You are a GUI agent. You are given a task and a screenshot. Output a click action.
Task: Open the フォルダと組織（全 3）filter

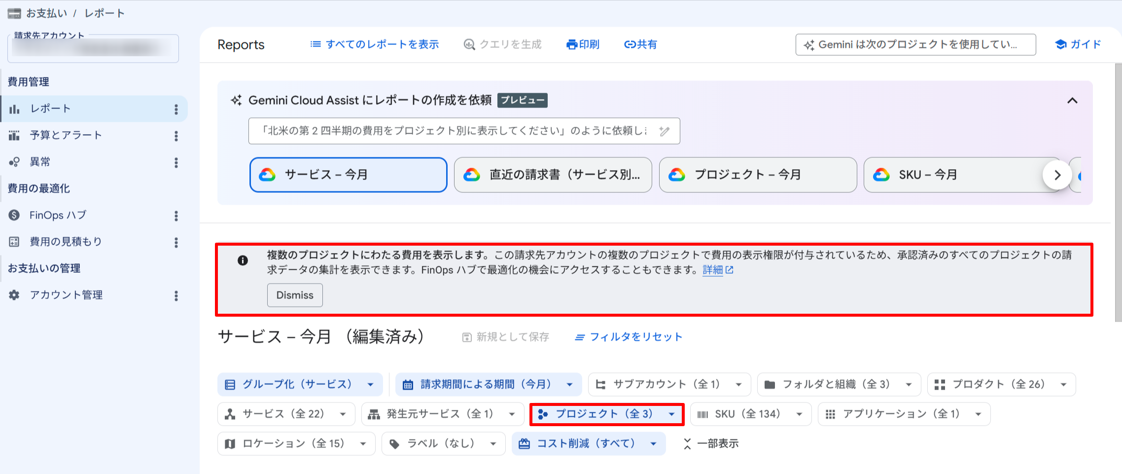839,384
